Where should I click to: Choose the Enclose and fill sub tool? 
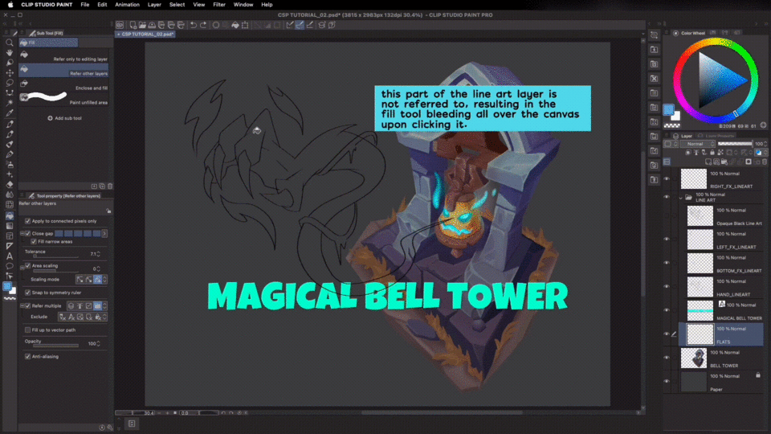[x=64, y=87]
